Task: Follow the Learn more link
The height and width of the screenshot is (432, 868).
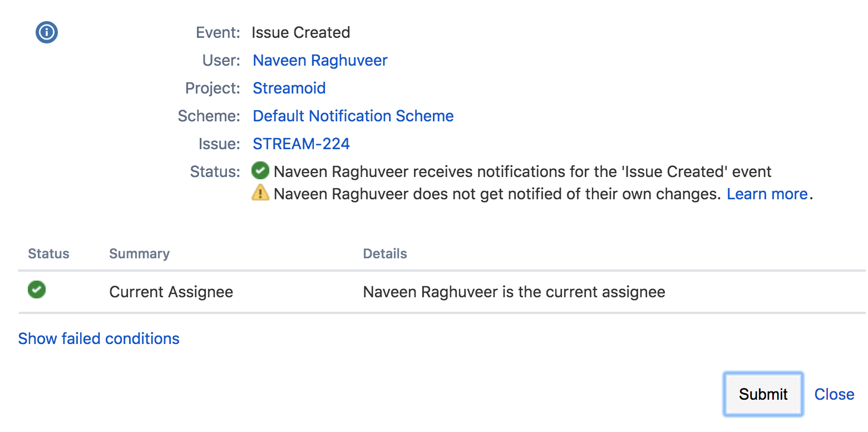Action: 767,194
